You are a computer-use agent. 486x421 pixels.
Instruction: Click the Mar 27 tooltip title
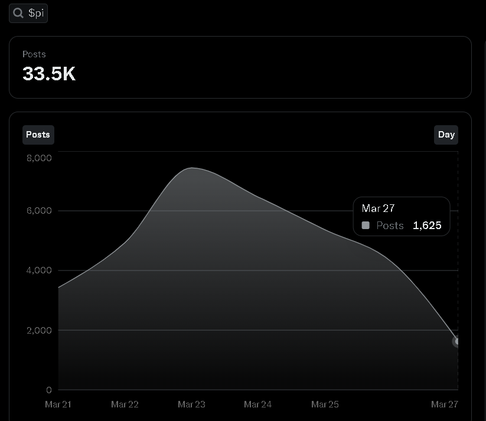pos(378,208)
